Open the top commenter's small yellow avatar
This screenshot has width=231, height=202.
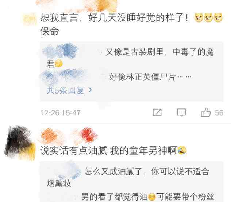click(30, 19)
